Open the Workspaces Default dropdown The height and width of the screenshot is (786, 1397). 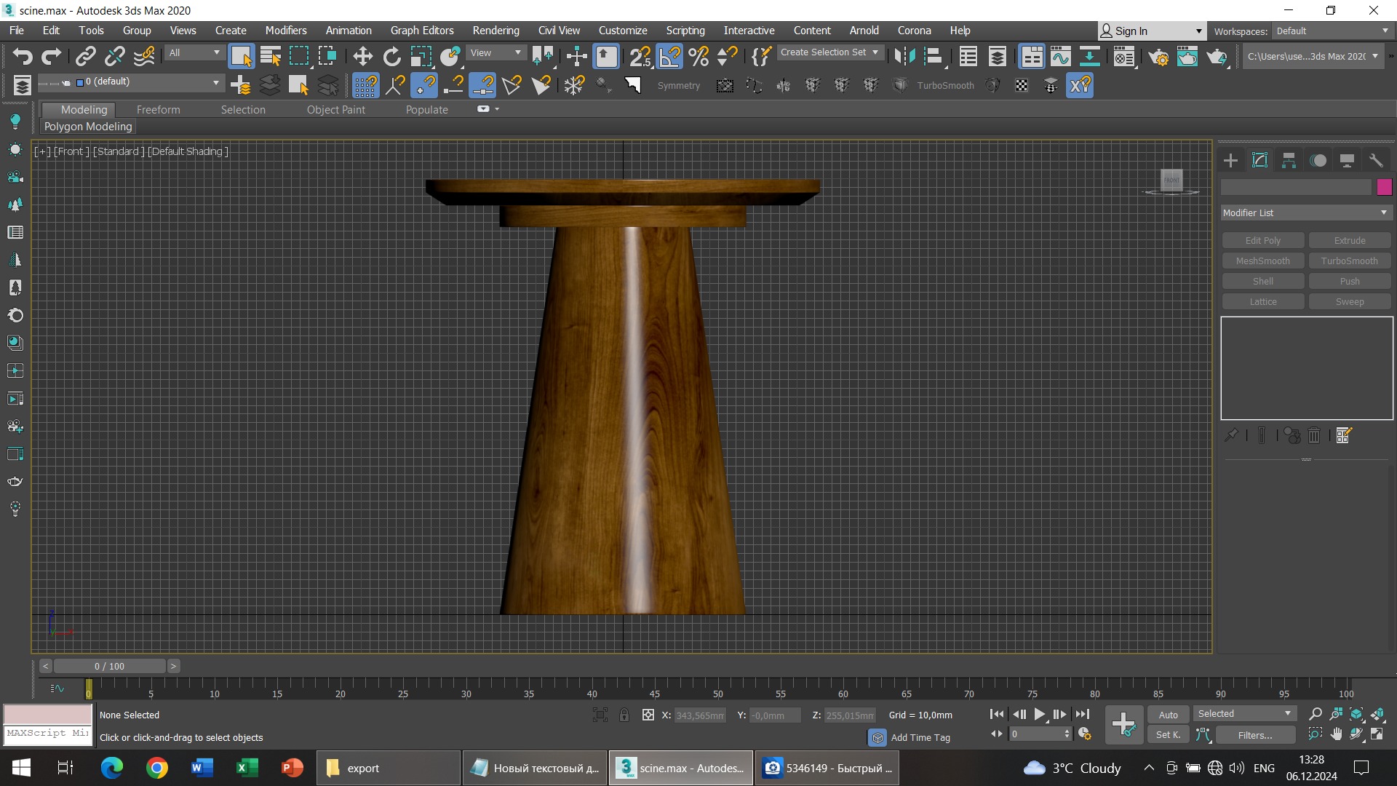(1333, 31)
